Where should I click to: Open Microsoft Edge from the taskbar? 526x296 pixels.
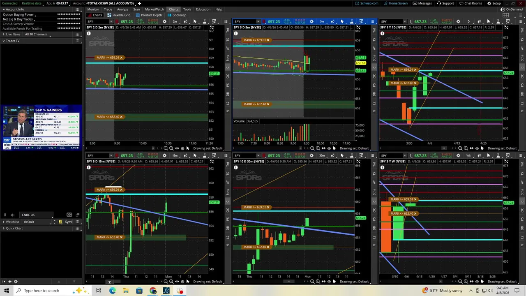coord(112,291)
